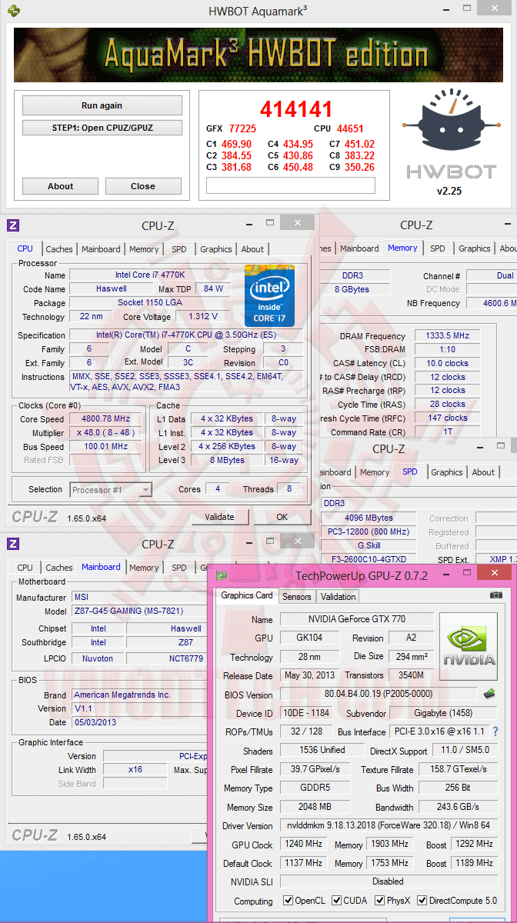Screen dimensions: 517x923
Task: Click the HWBOT Aquamark title bar app icon
Action: point(12,11)
